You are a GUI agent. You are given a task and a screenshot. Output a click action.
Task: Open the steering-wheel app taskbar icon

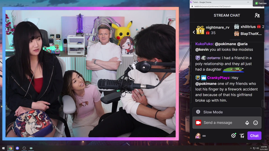point(24,148)
